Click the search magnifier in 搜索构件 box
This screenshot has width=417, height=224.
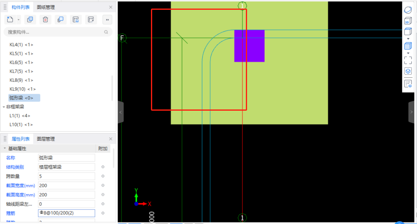pyautogui.click(x=106, y=32)
